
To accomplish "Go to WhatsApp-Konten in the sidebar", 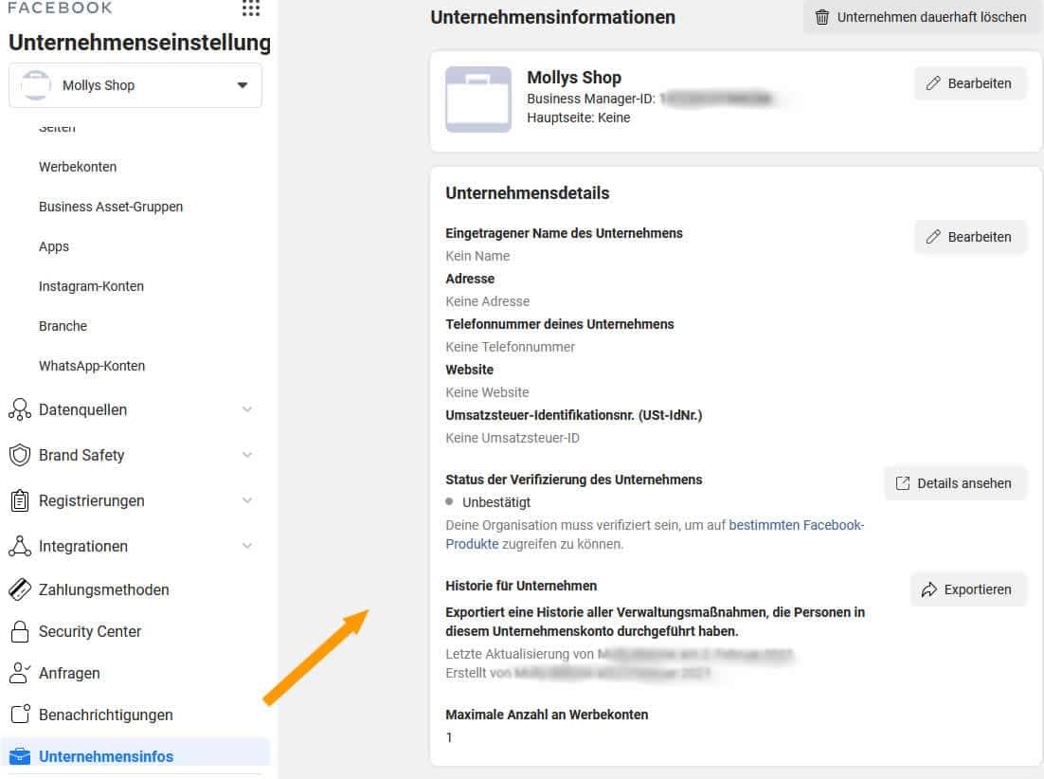I will click(x=92, y=366).
